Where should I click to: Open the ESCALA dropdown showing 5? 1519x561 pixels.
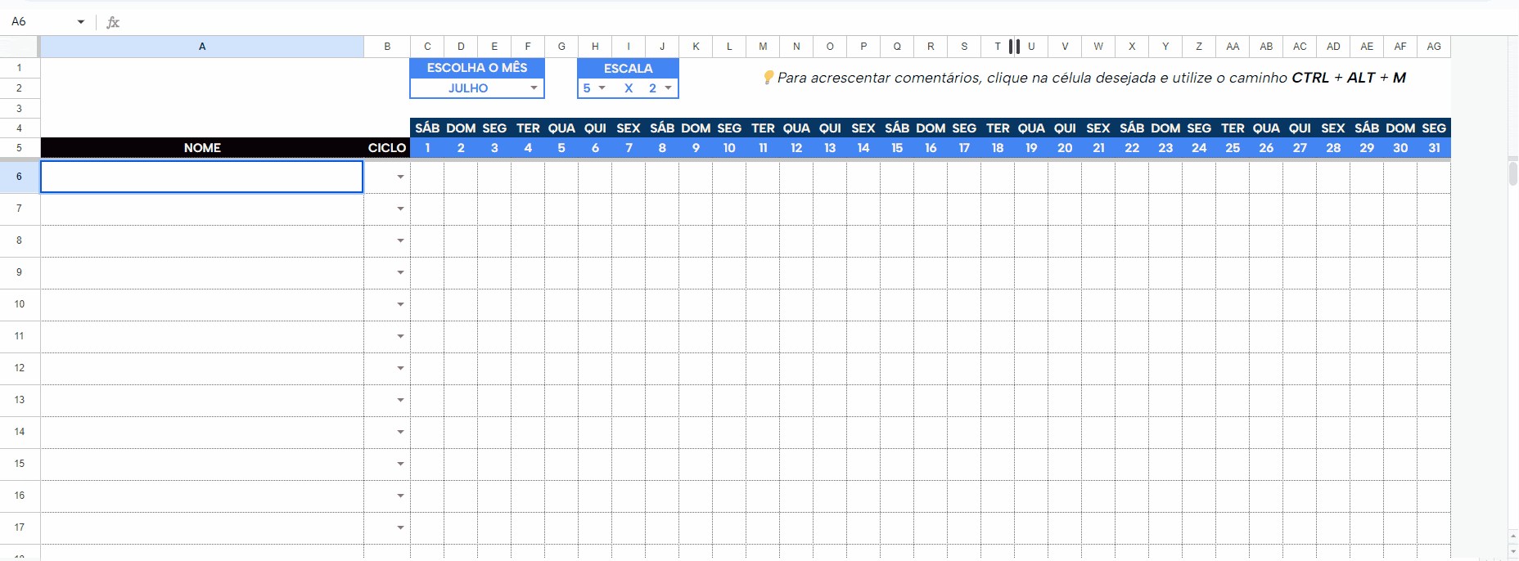[x=602, y=88]
